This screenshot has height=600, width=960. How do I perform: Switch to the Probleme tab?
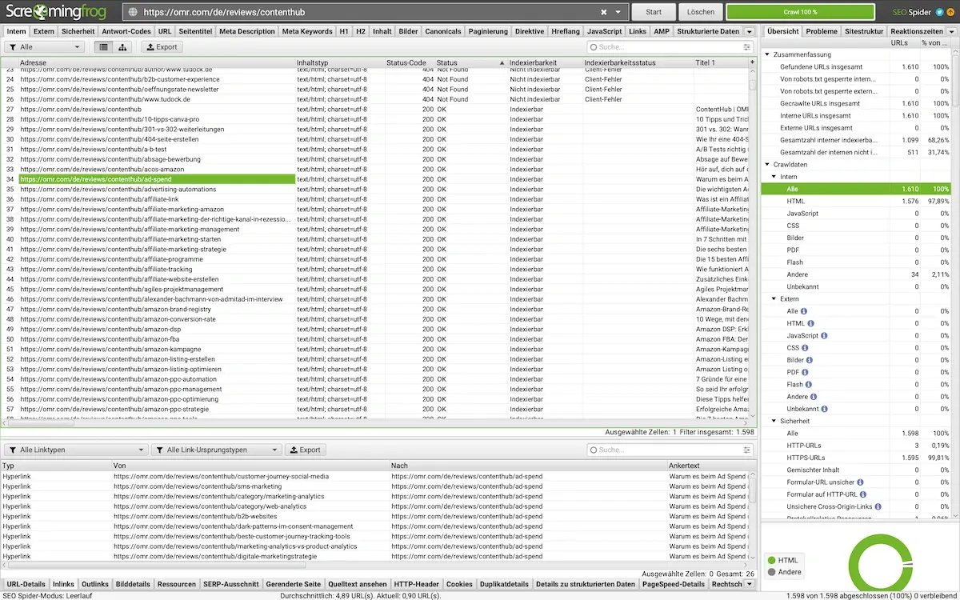tap(822, 31)
